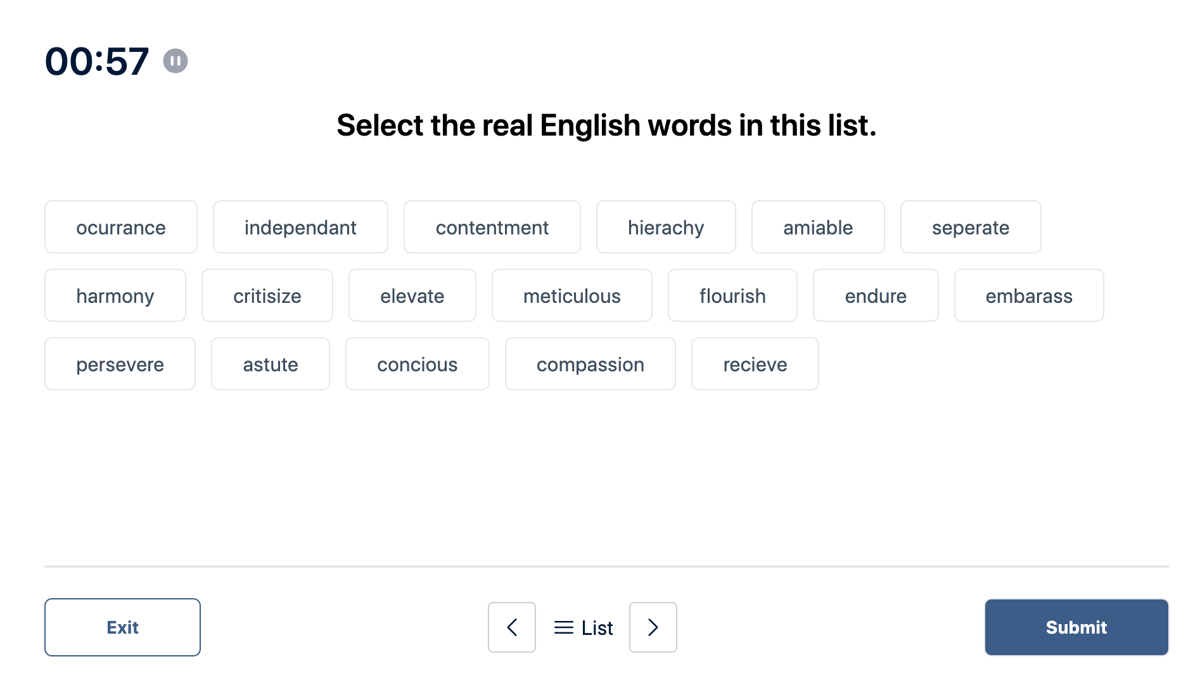Select the word 'harmony'
Image resolution: width=1200 pixels, height=678 pixels.
click(x=115, y=295)
